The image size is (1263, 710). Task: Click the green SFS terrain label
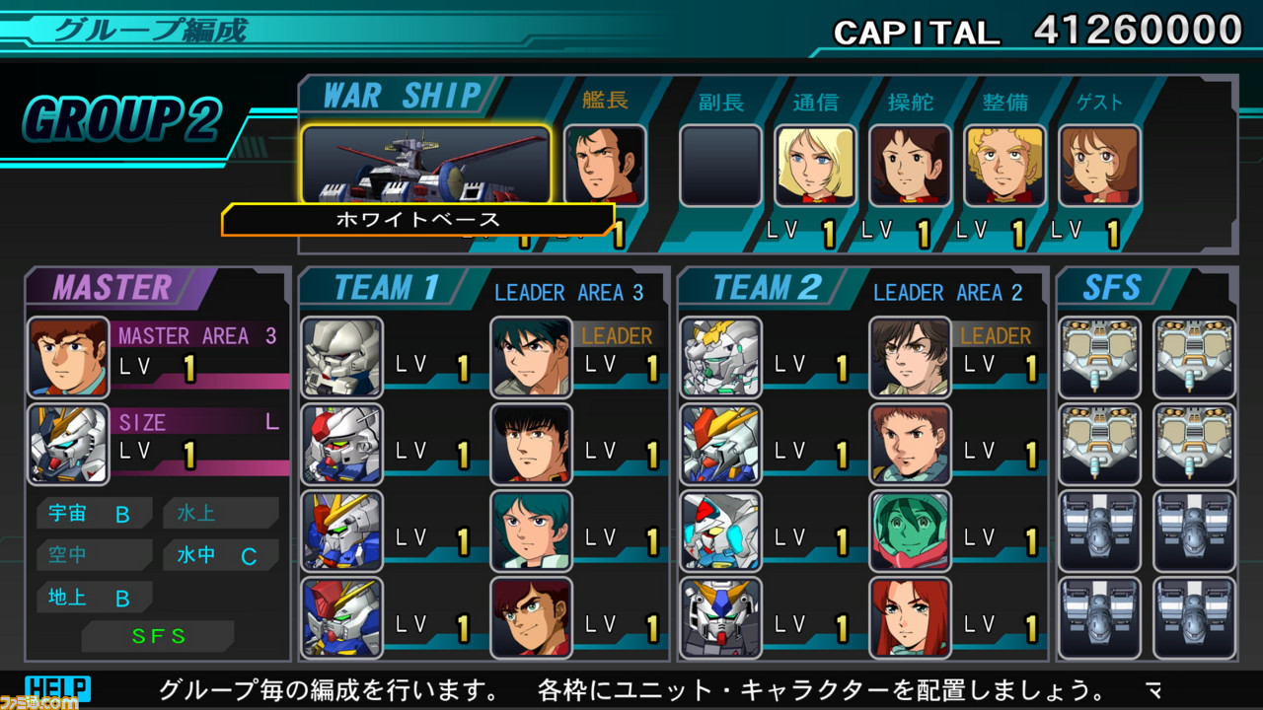[158, 636]
